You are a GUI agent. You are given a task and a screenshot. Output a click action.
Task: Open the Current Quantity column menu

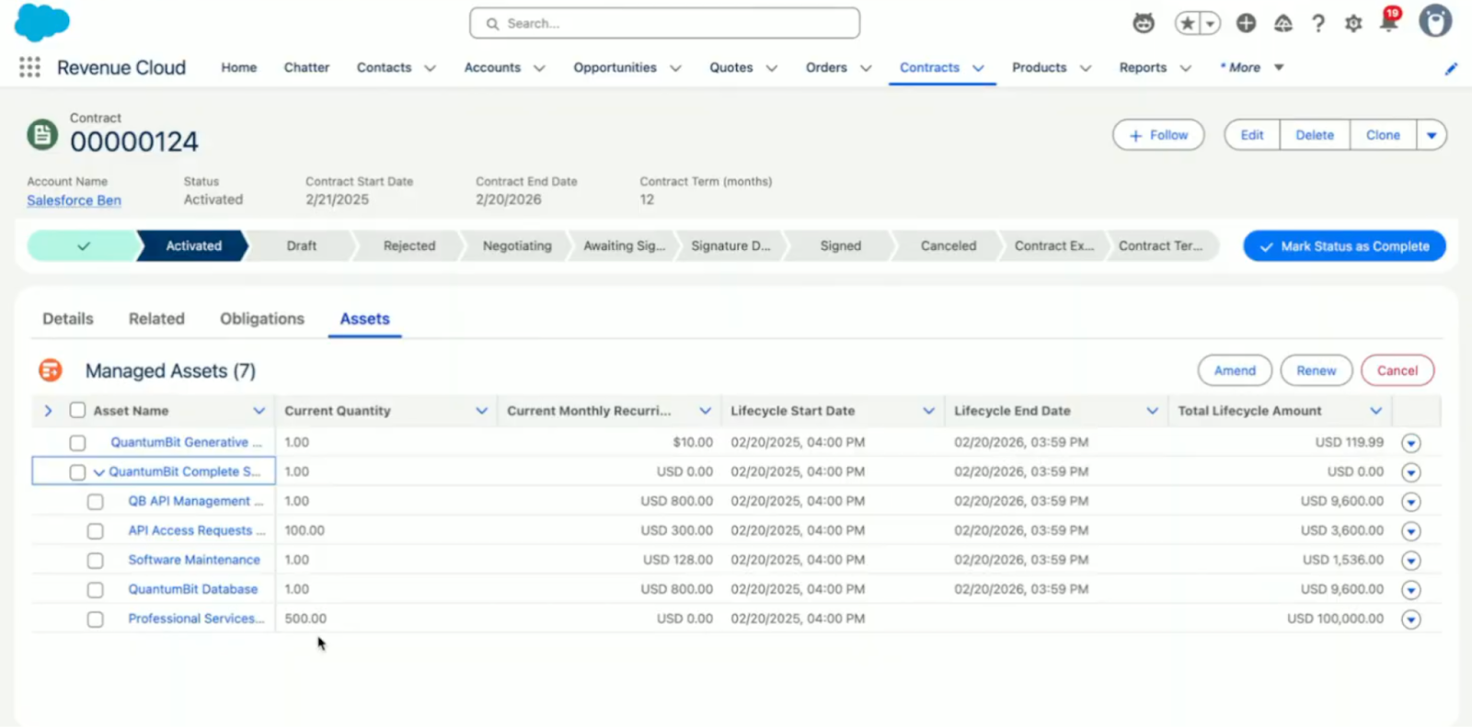pos(481,411)
